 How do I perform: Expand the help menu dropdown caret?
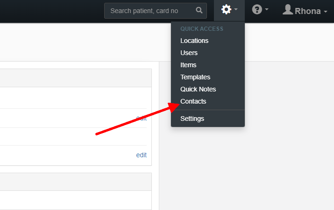(267, 9)
